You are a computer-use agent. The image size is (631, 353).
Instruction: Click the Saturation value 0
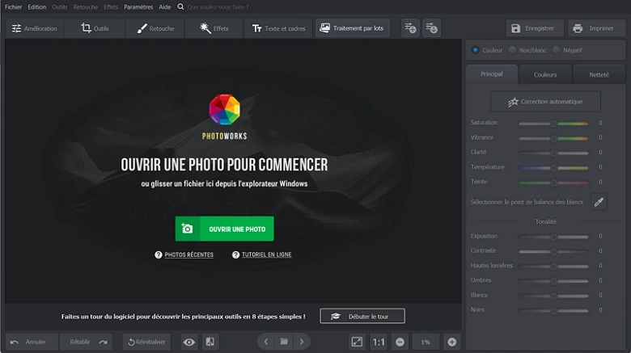point(600,123)
